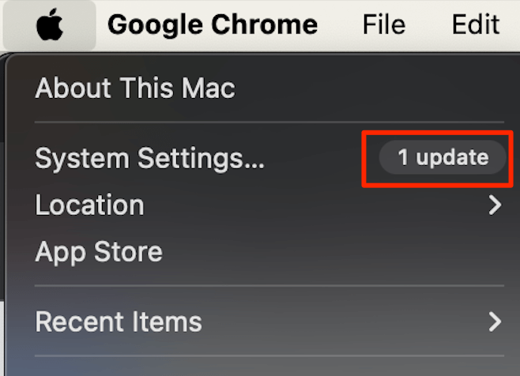The width and height of the screenshot is (520, 376).
Task: Click the 1 update badge
Action: click(443, 157)
